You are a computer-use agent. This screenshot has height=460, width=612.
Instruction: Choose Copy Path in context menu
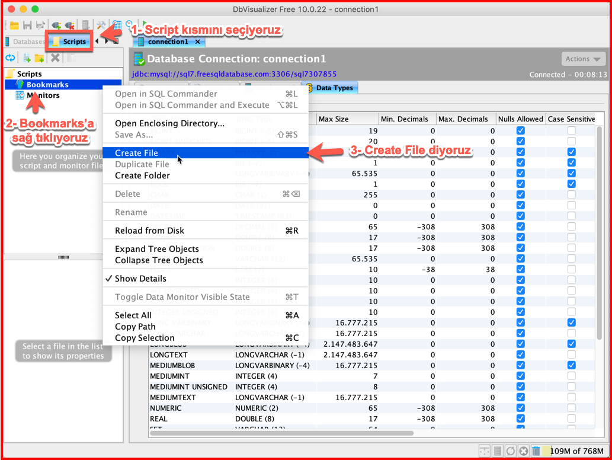click(x=206, y=327)
